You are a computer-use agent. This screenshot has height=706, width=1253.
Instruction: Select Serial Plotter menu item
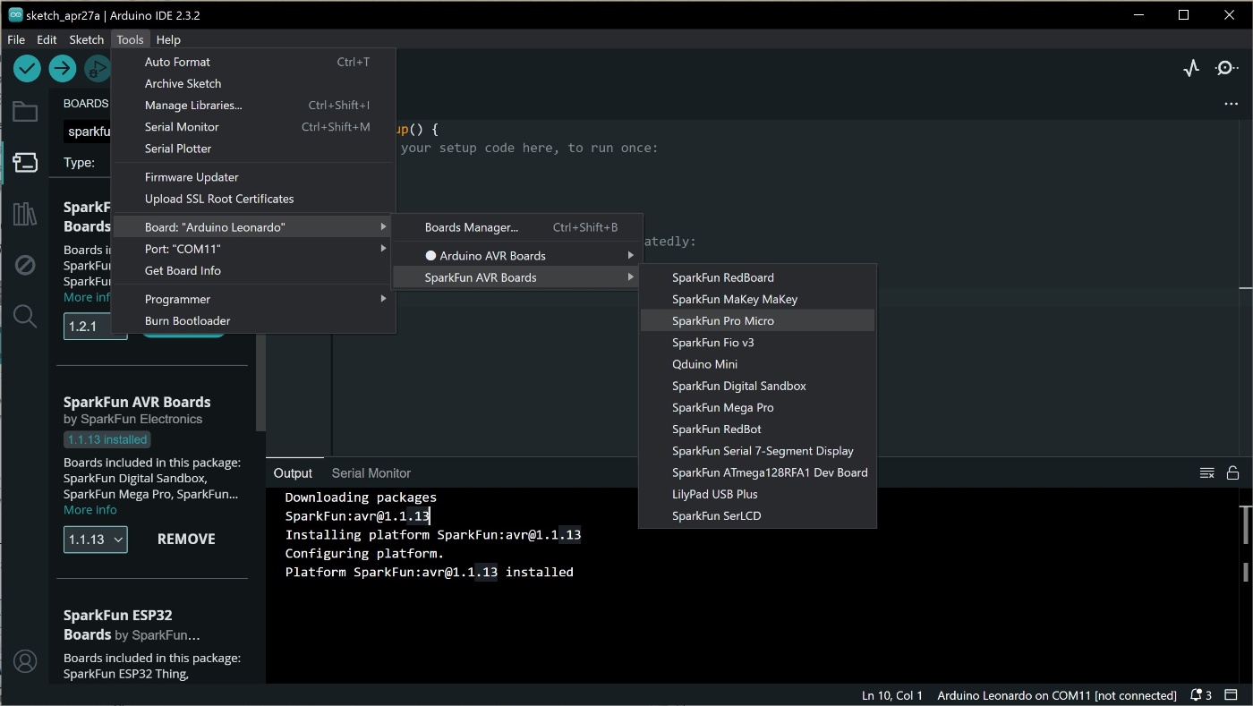point(253,149)
